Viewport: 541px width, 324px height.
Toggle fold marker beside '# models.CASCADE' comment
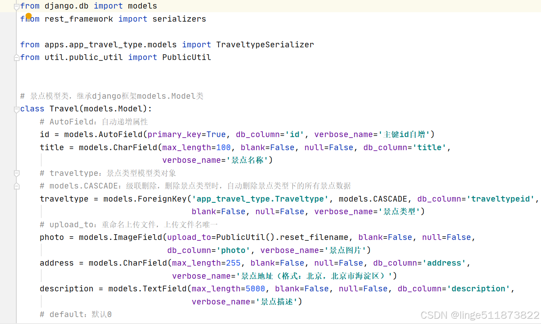[17, 186]
